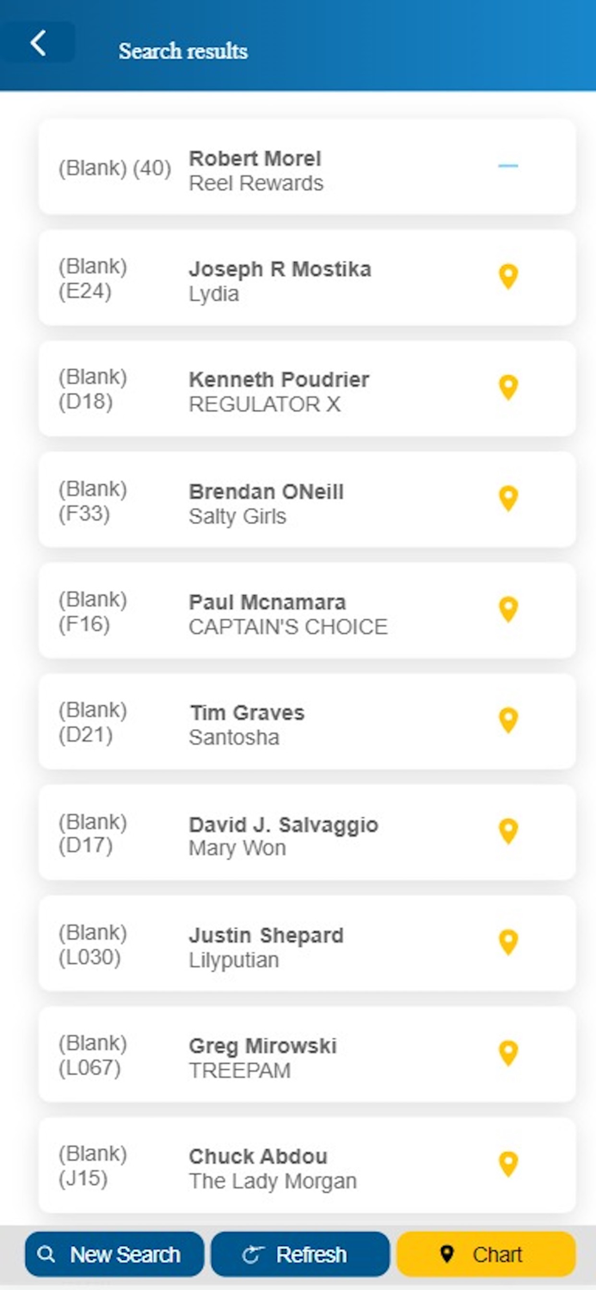Tap the back arrow in header
The height and width of the screenshot is (1290, 596).
tap(38, 43)
